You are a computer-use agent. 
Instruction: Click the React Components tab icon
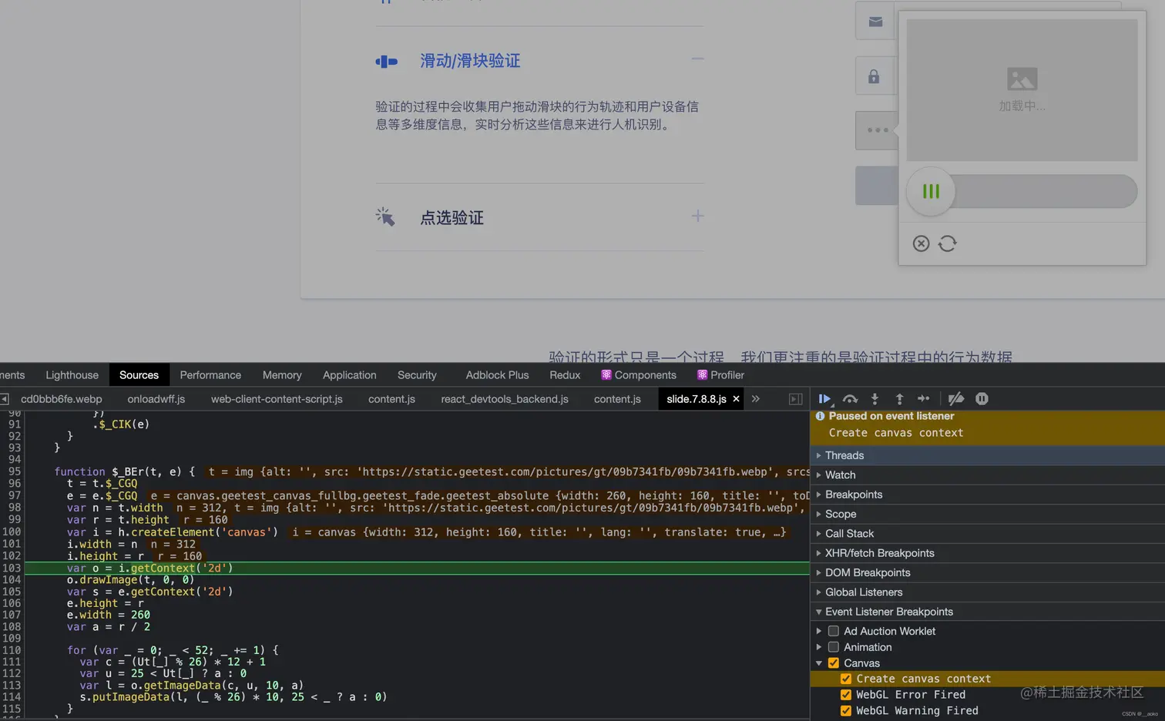pyautogui.click(x=606, y=375)
